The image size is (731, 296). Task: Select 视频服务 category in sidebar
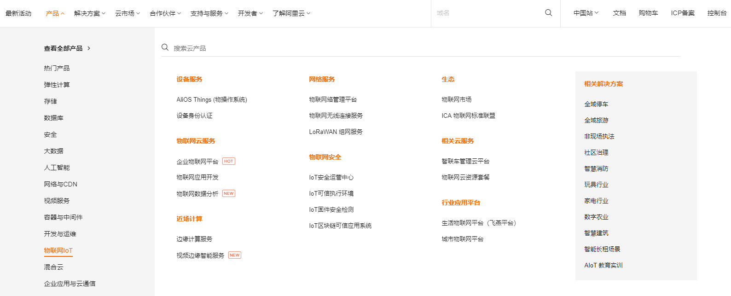57,201
